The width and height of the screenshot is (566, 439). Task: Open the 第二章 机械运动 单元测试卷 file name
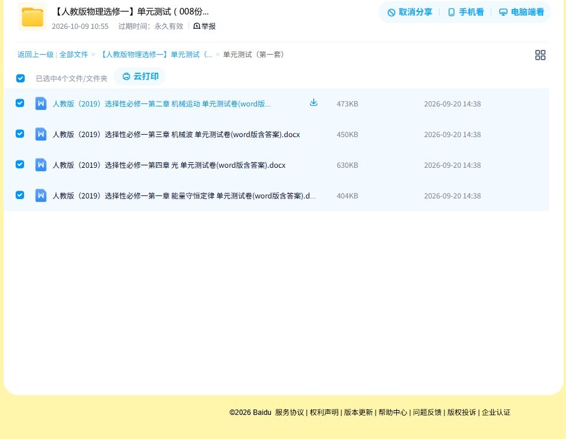pyautogui.click(x=161, y=104)
